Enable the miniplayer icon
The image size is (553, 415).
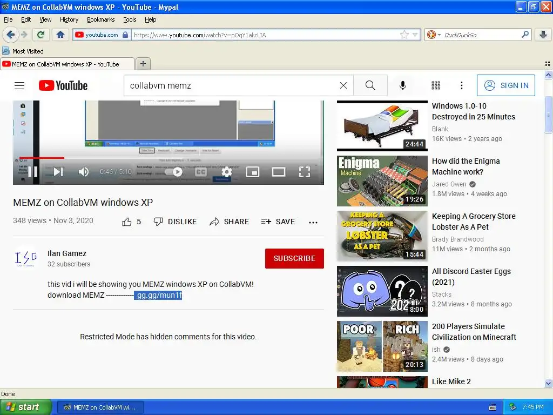pyautogui.click(x=253, y=172)
